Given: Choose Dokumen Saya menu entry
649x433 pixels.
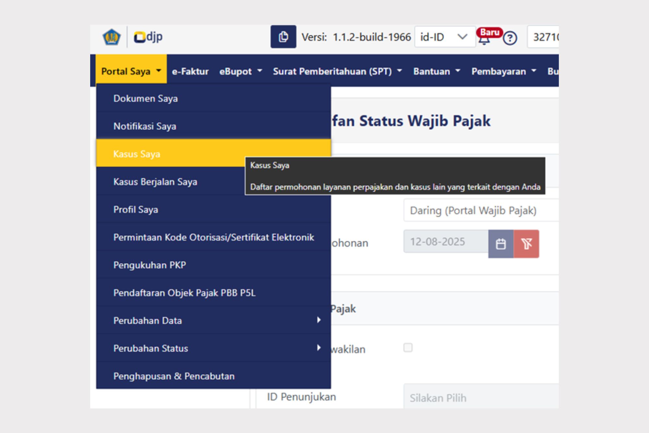Looking at the screenshot, I should [x=146, y=99].
